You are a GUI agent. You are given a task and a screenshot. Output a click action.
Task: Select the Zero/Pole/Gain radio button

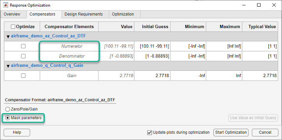(x=7, y=109)
